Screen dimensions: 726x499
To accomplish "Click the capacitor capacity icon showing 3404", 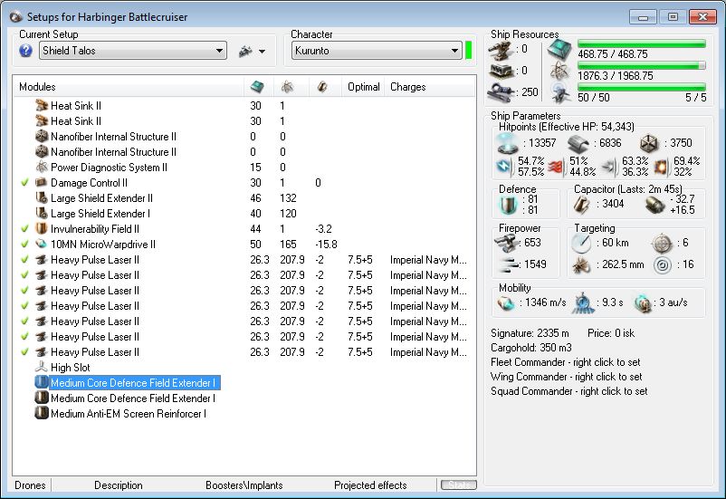I will tap(581, 205).
